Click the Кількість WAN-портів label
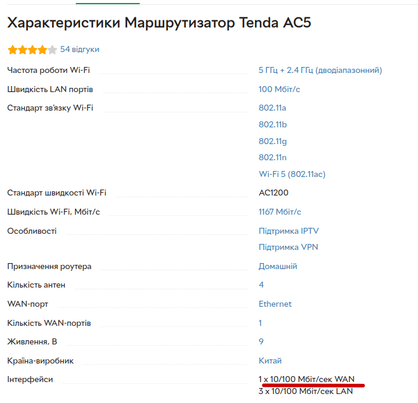The image size is (418, 403). [x=49, y=323]
